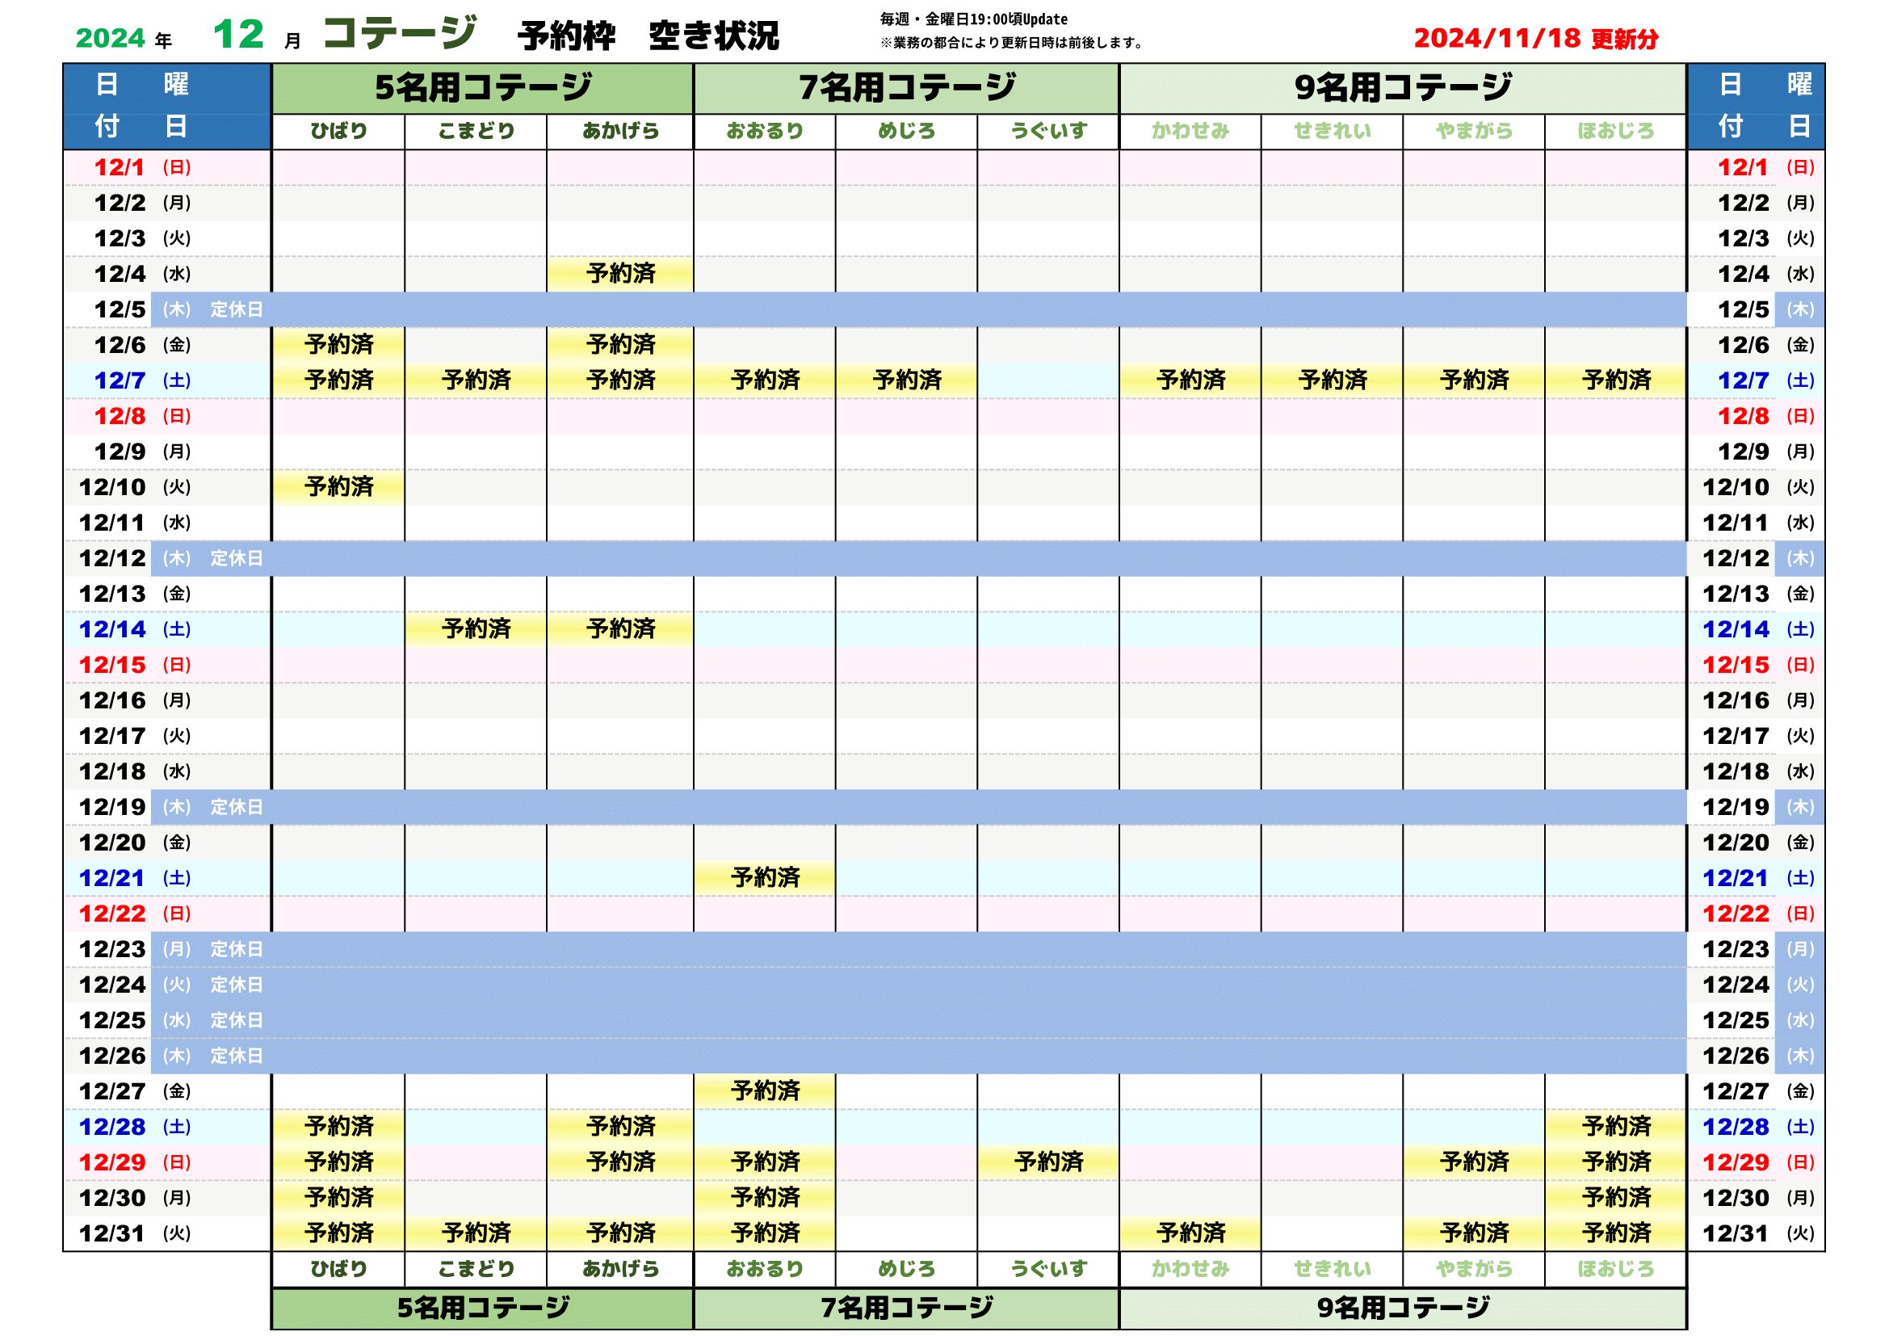Click the 12/15 date in right column
Viewport: 1889px width, 1336px height.
(x=1735, y=665)
